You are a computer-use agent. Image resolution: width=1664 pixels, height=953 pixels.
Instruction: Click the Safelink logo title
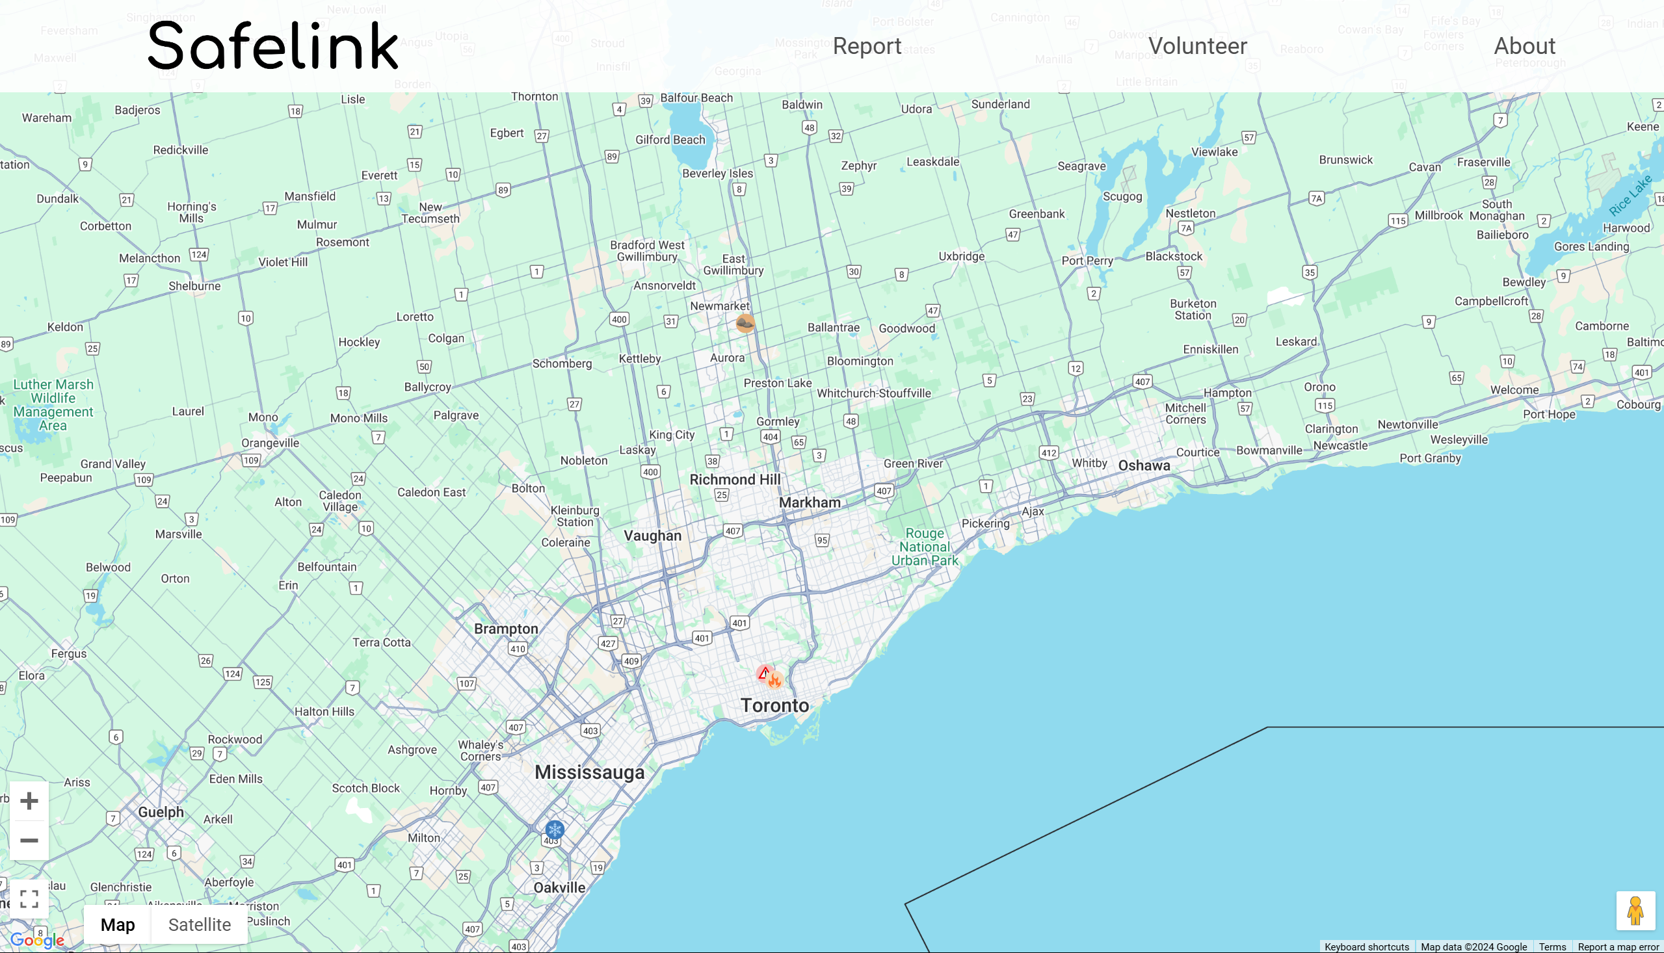click(x=273, y=46)
